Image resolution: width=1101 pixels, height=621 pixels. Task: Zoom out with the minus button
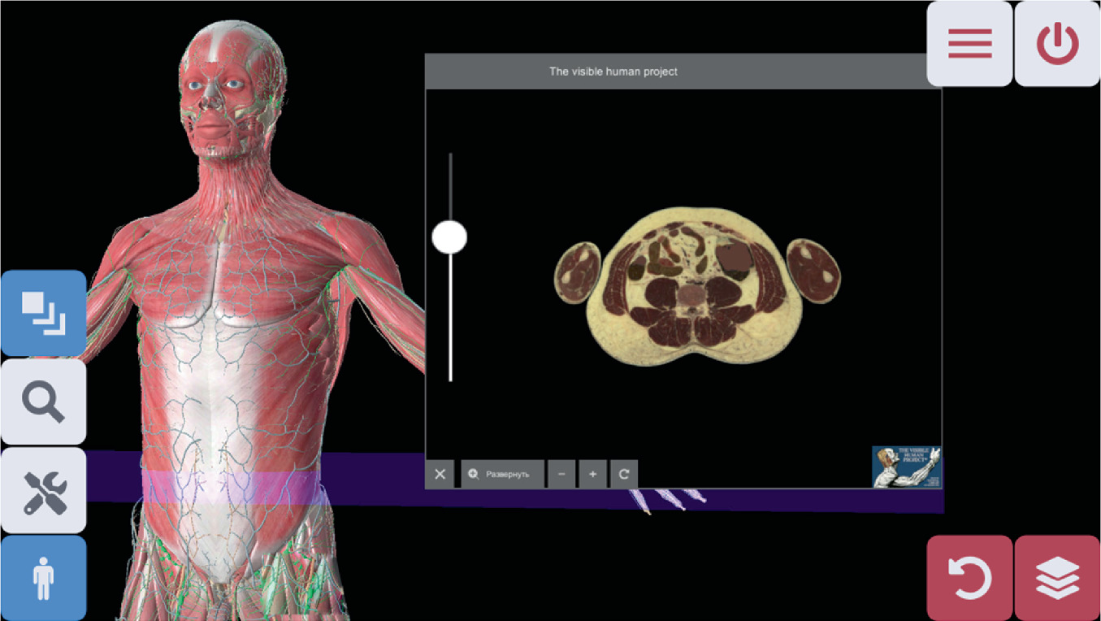pos(561,474)
